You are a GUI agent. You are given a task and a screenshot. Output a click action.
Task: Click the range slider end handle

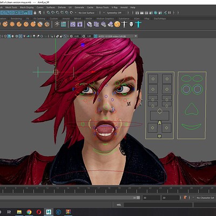click(x=138, y=198)
